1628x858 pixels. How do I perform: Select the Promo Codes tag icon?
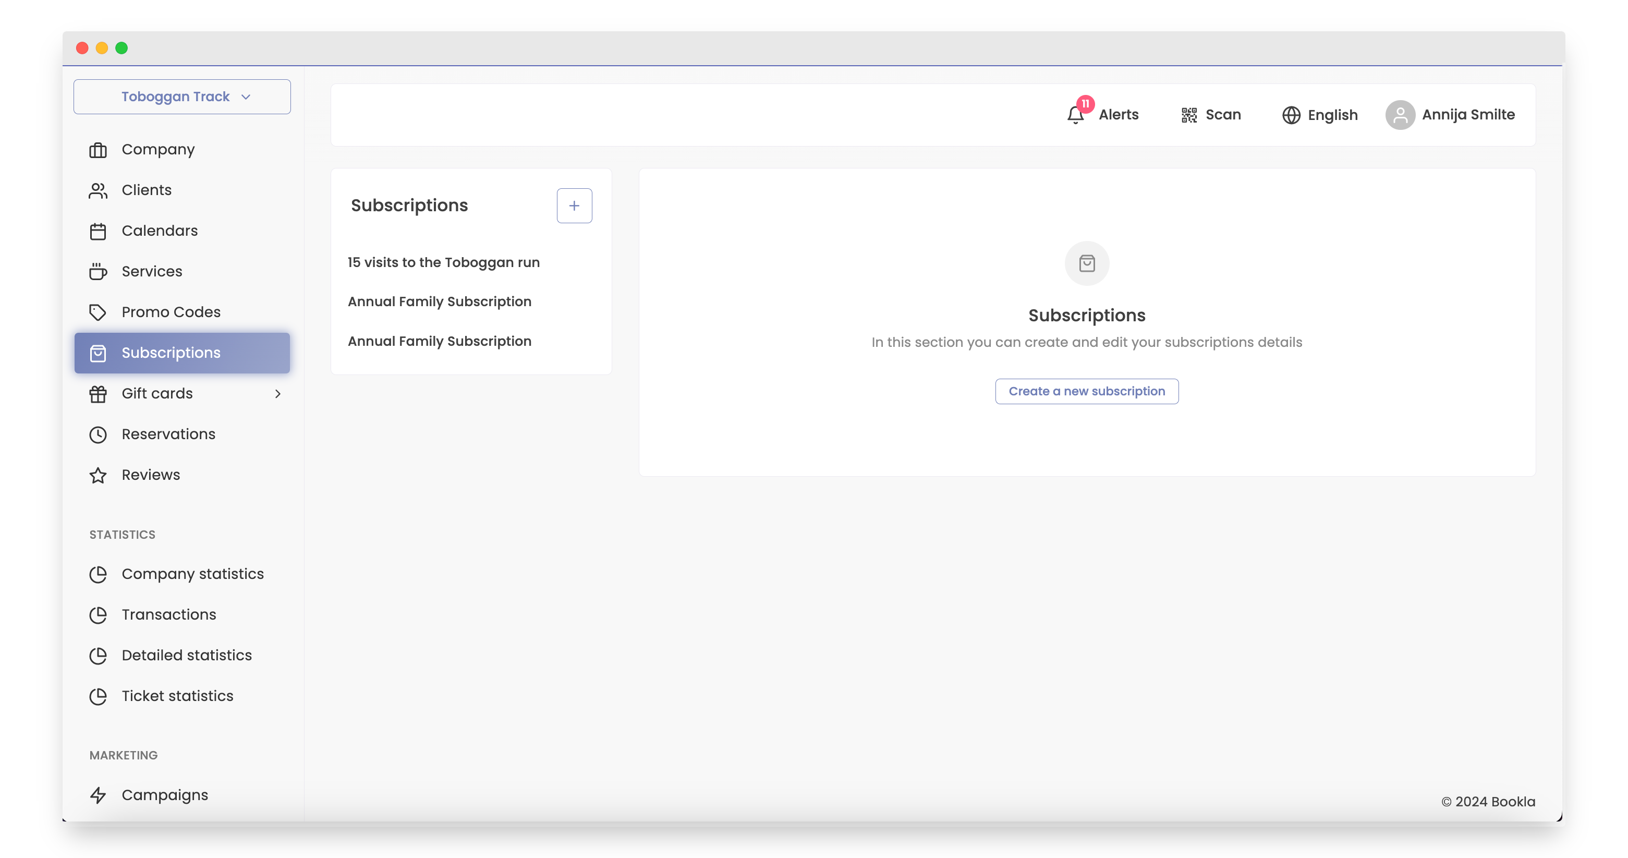(x=98, y=312)
